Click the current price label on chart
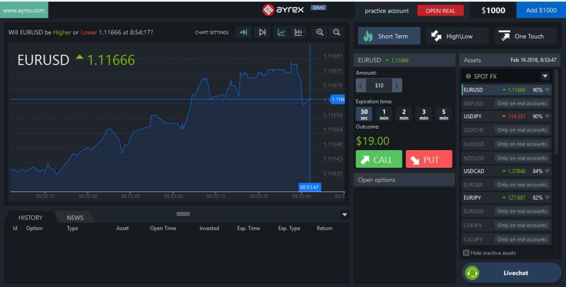 [338, 99]
